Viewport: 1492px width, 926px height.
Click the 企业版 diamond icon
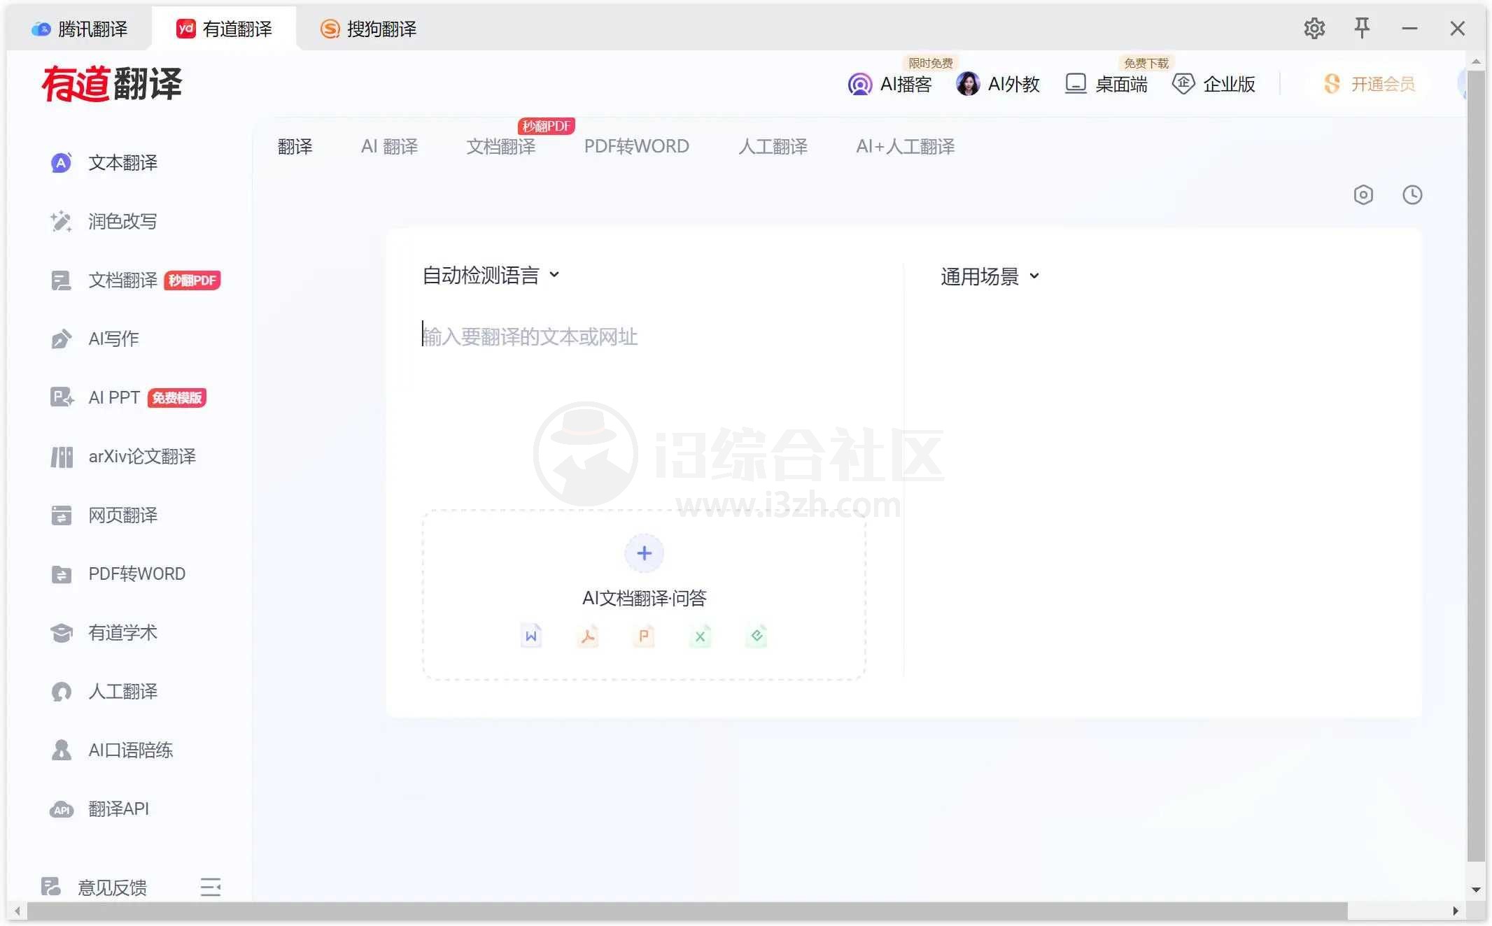point(1183,84)
